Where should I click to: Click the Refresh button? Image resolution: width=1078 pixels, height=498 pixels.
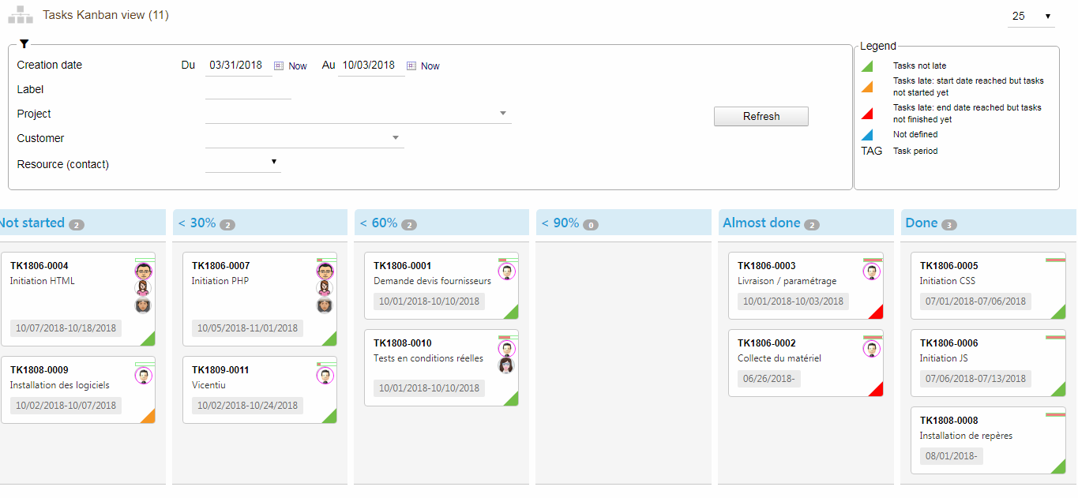(761, 116)
